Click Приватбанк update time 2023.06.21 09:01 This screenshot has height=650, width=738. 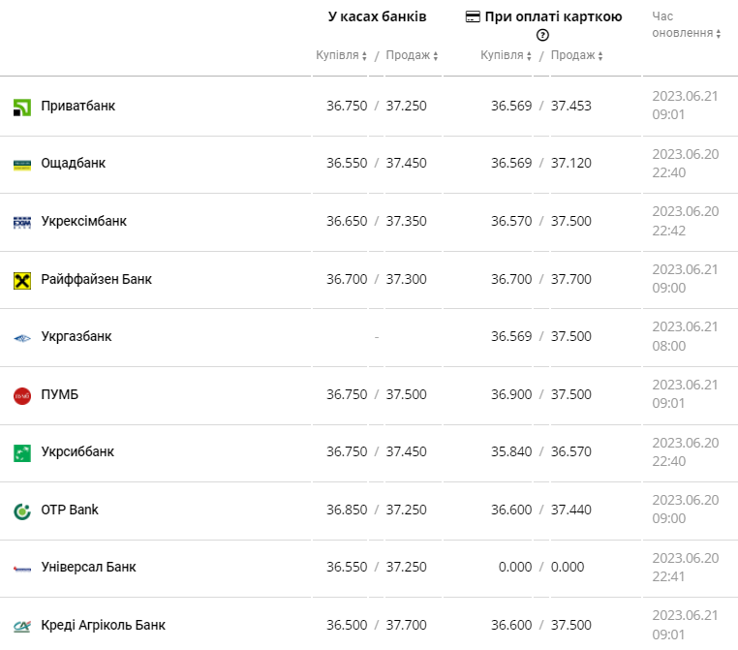(686, 106)
